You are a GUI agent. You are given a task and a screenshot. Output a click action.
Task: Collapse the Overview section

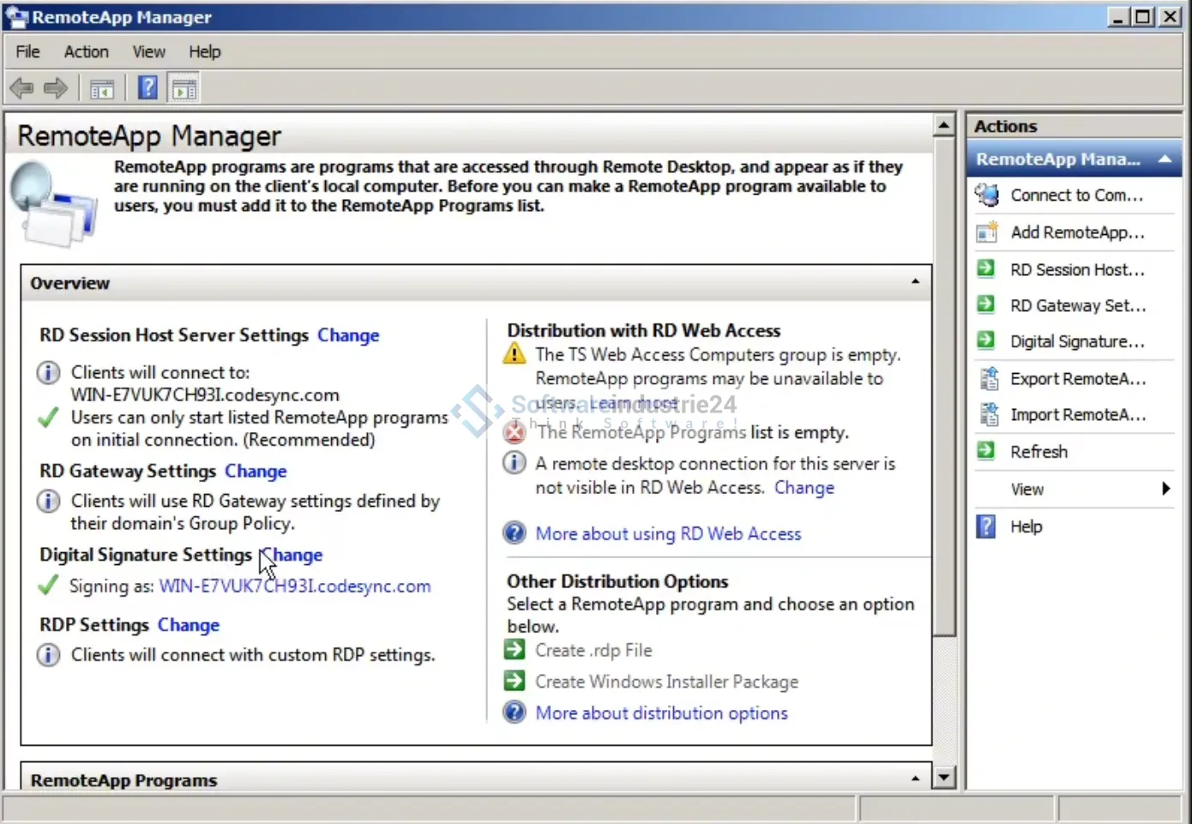point(915,282)
